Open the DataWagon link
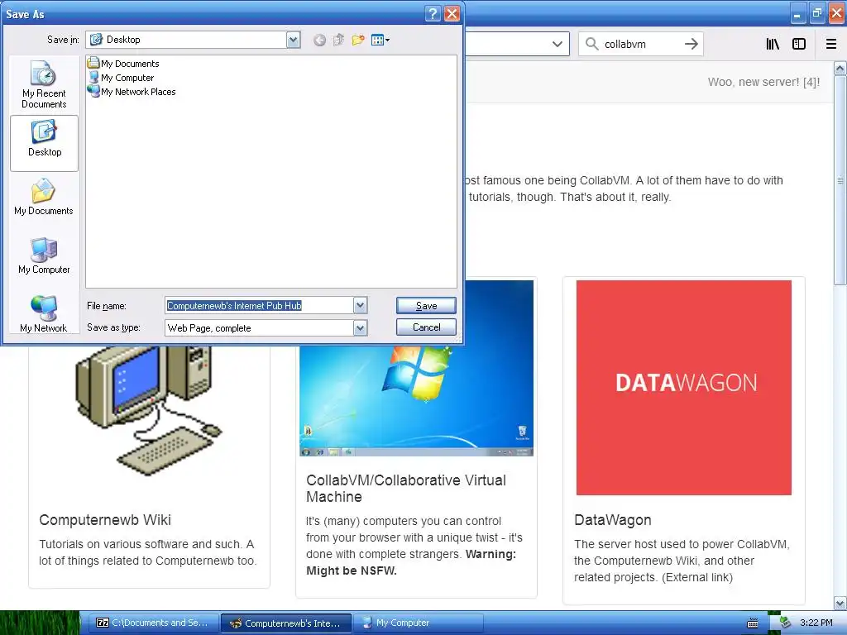 coord(613,520)
